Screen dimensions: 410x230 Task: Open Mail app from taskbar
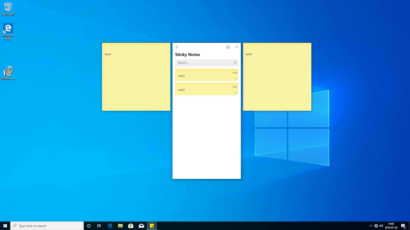click(141, 226)
